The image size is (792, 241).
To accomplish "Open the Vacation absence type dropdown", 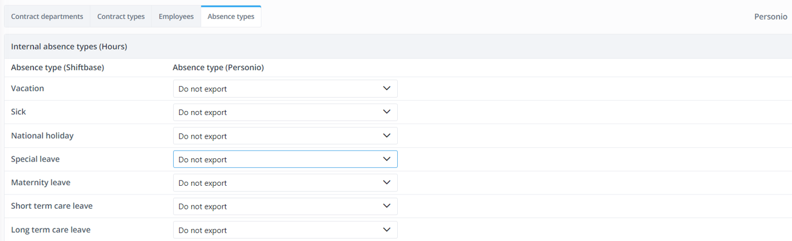I will click(285, 89).
